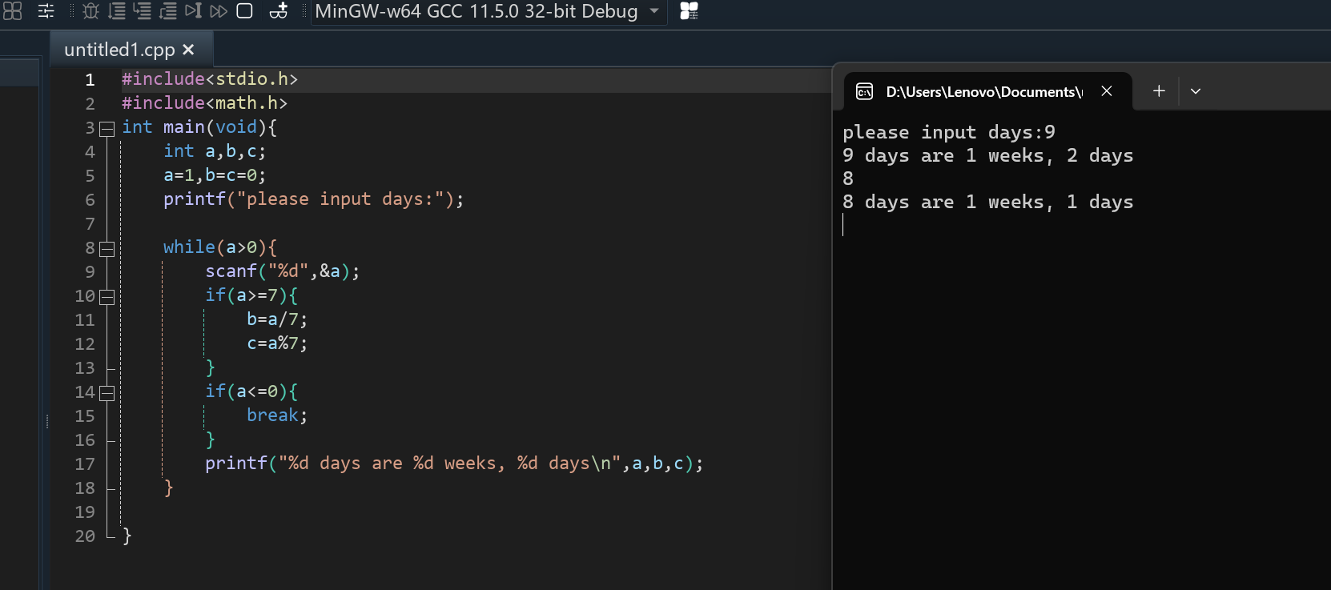Click '8 days are 1 weeks, 1 days' output
The image size is (1331, 590).
point(988,202)
